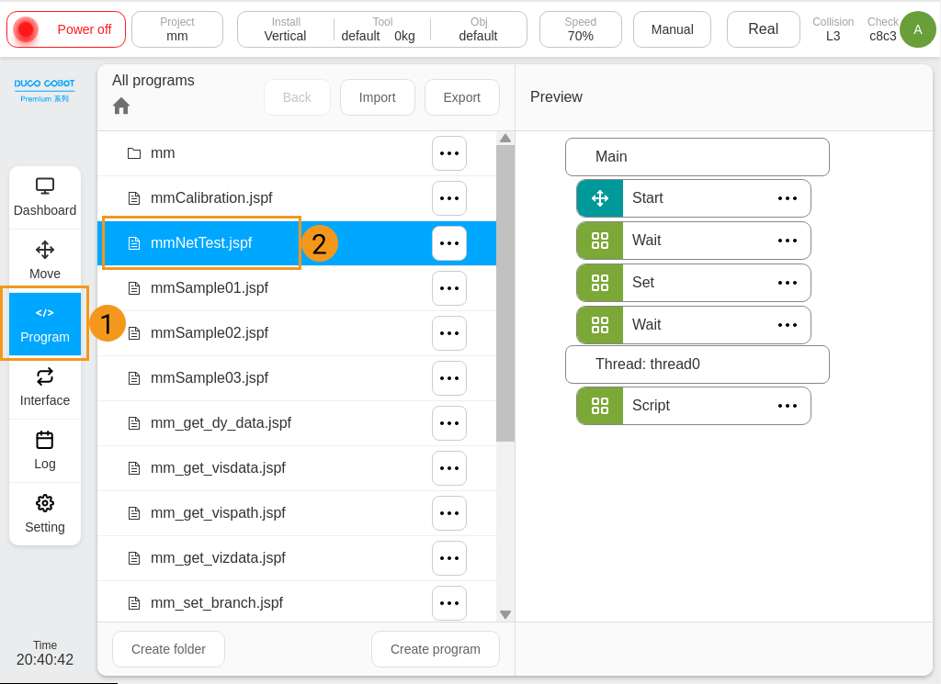This screenshot has height=684, width=941.
Task: Click the red Power off indicator icon
Action: [26, 28]
